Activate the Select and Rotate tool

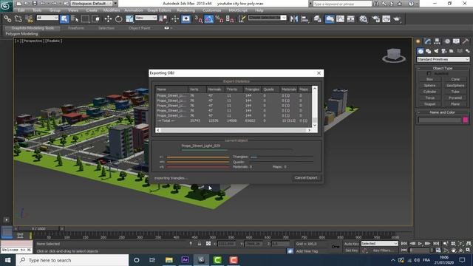(x=118, y=19)
